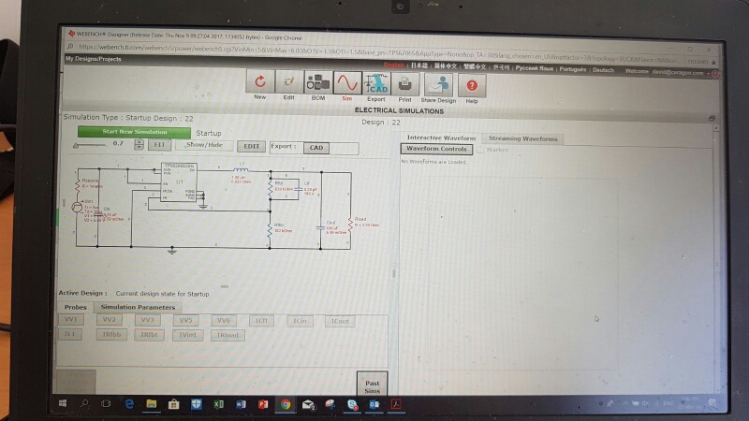Open Microsoft Store from the taskbar

(174, 404)
